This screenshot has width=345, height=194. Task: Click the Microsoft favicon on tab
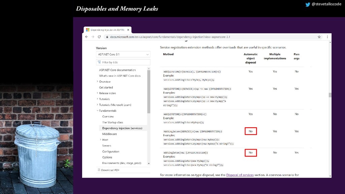point(88,30)
